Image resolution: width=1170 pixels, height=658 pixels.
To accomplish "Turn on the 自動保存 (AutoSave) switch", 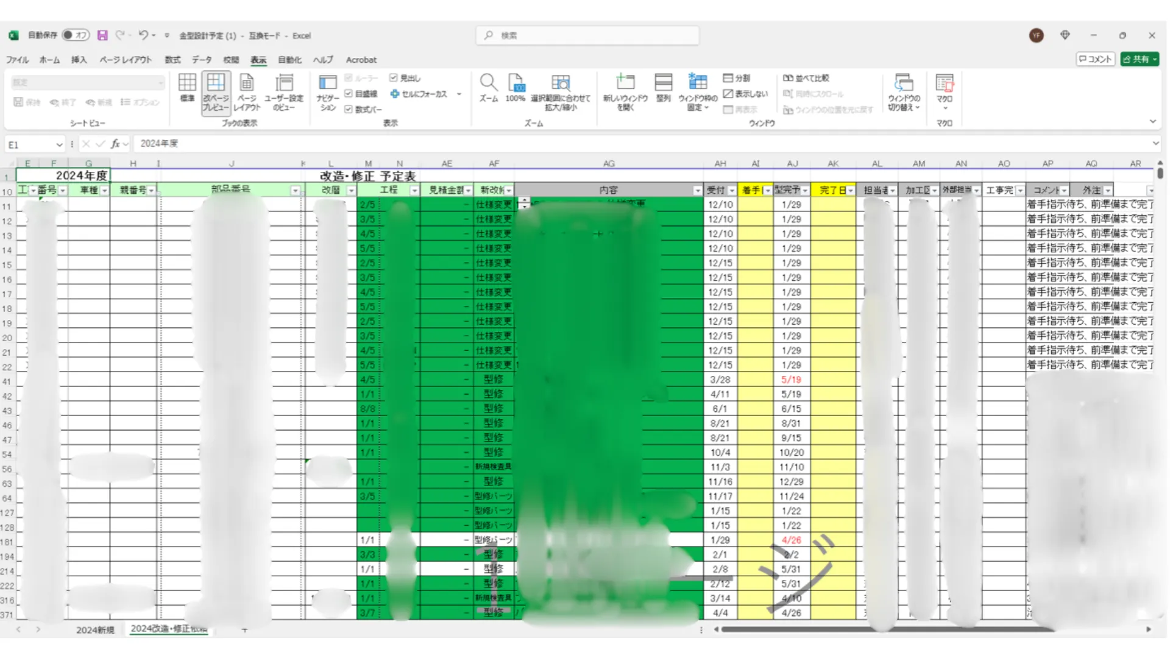I will [75, 35].
